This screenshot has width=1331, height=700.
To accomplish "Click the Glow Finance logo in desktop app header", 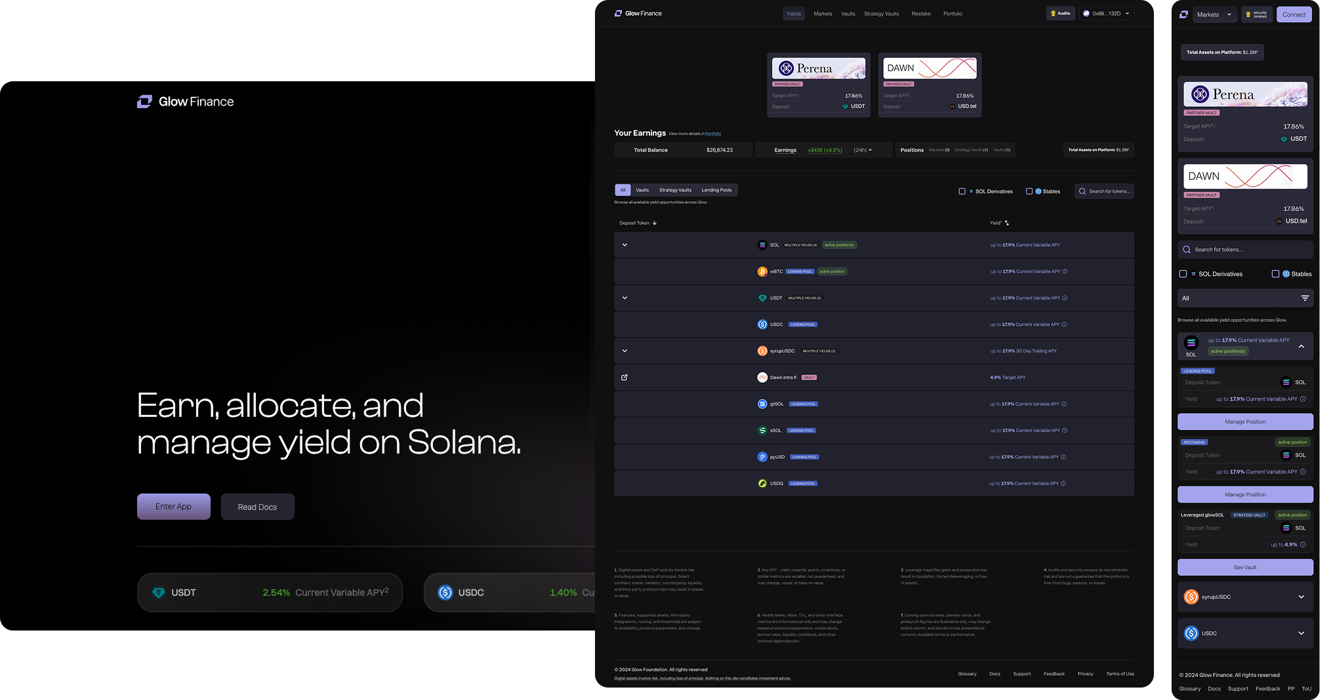I will tap(638, 13).
